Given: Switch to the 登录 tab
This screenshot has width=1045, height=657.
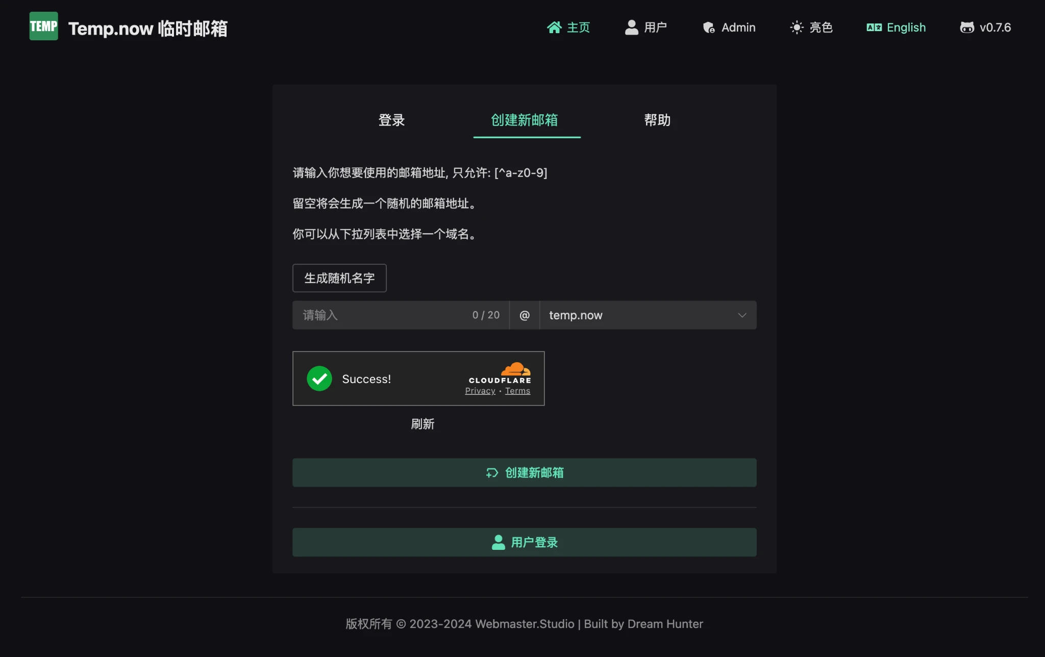Looking at the screenshot, I should click(391, 120).
